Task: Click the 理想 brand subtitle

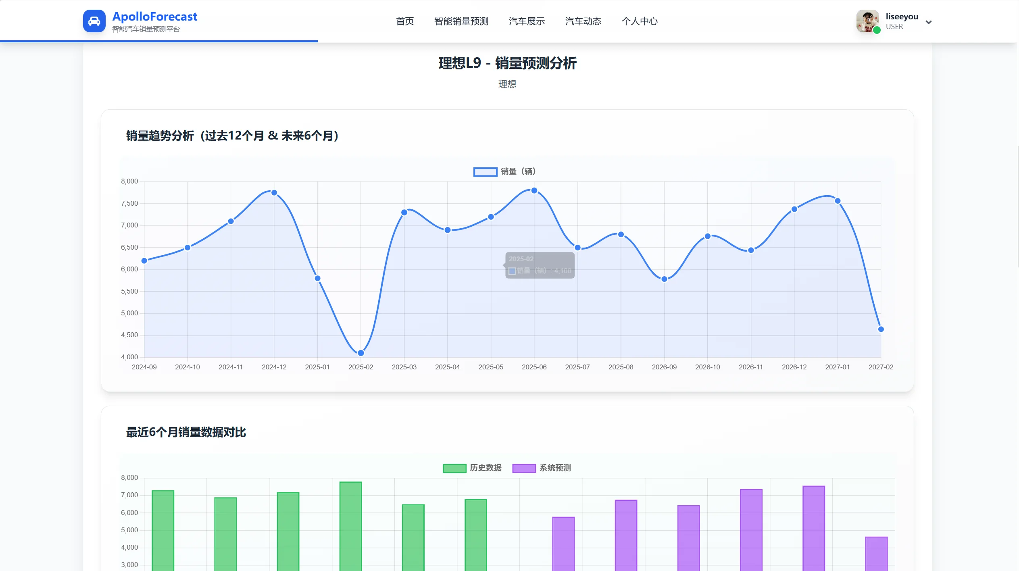Action: coord(507,84)
